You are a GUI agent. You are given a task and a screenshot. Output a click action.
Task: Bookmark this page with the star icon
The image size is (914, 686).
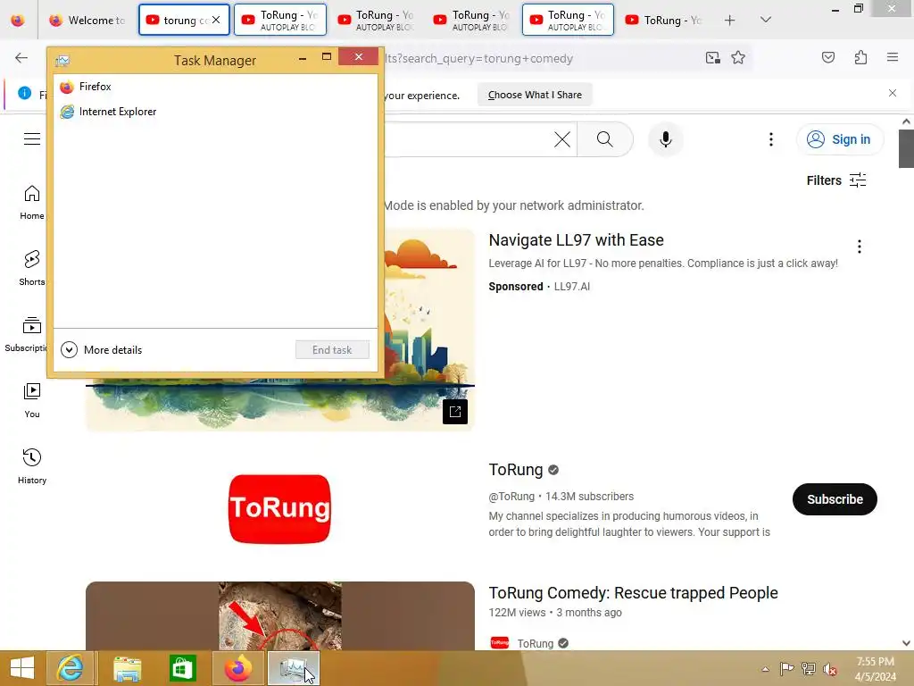tap(738, 58)
